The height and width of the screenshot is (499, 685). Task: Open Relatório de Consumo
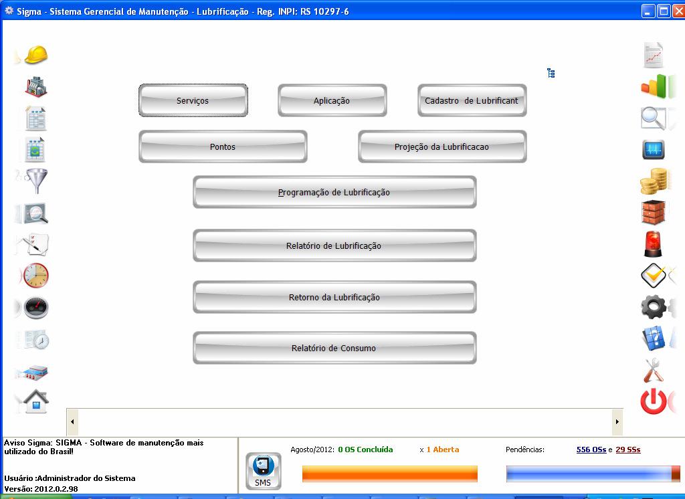pyautogui.click(x=334, y=348)
